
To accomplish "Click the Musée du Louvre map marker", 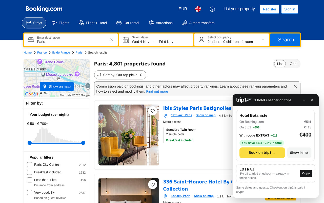I will 77,74.
